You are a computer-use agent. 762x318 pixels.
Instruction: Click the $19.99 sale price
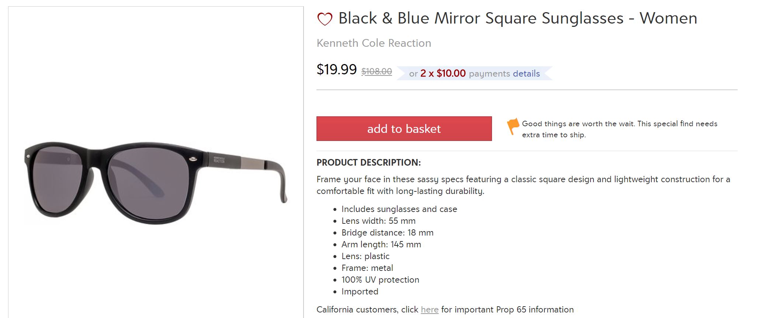click(x=337, y=70)
